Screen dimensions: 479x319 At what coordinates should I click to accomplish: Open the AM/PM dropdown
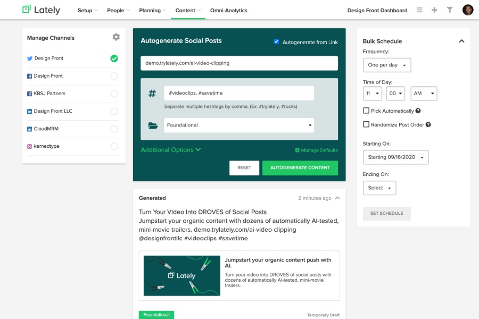click(424, 94)
